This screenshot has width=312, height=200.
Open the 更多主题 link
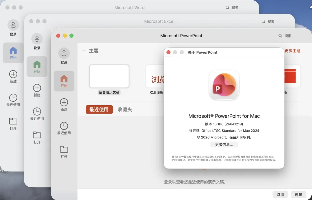[x=292, y=51]
